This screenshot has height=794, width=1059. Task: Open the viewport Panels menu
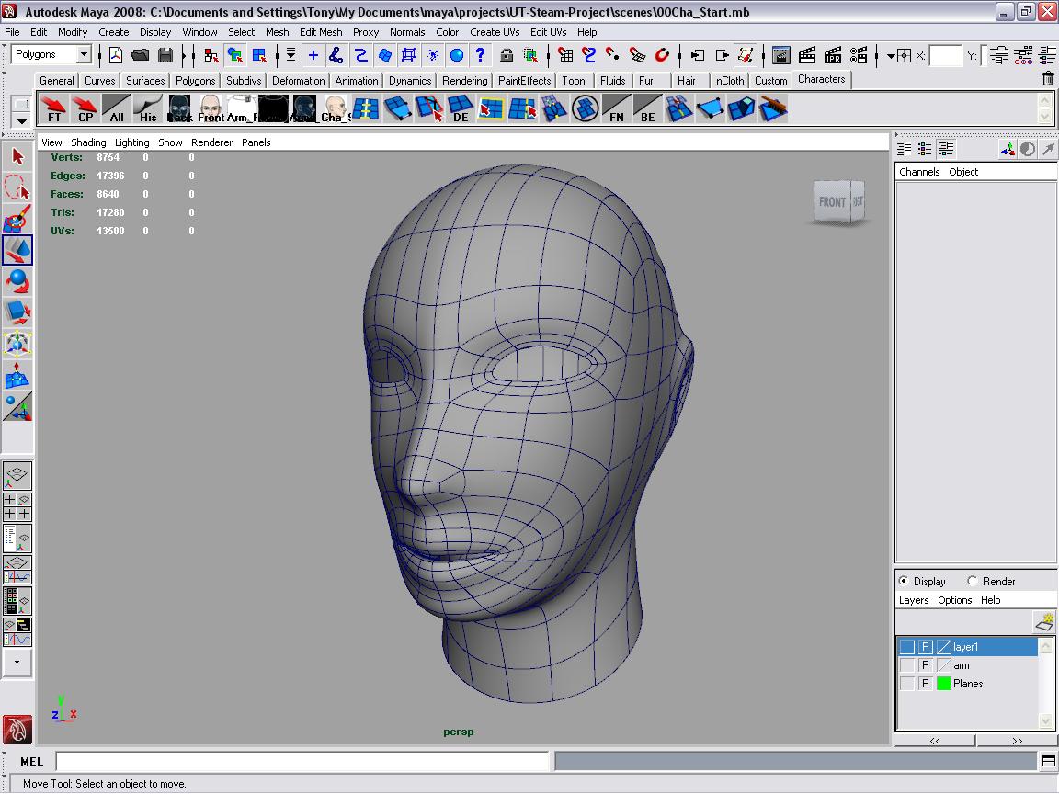(256, 142)
